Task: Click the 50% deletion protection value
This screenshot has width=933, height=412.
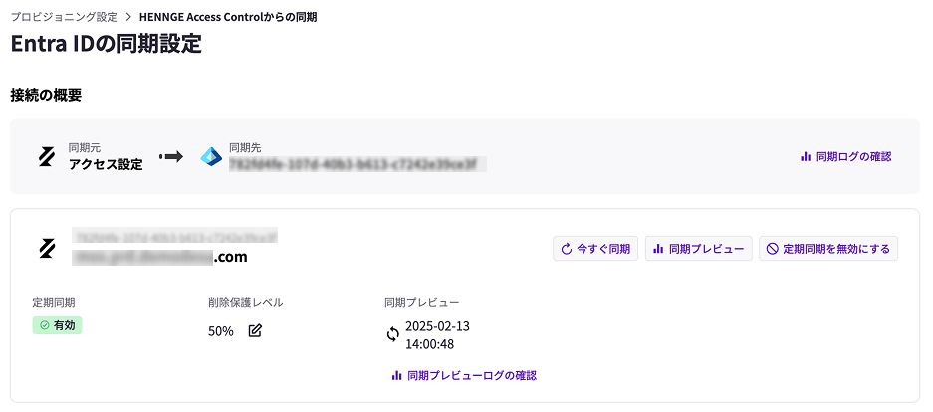Action: [x=221, y=331]
